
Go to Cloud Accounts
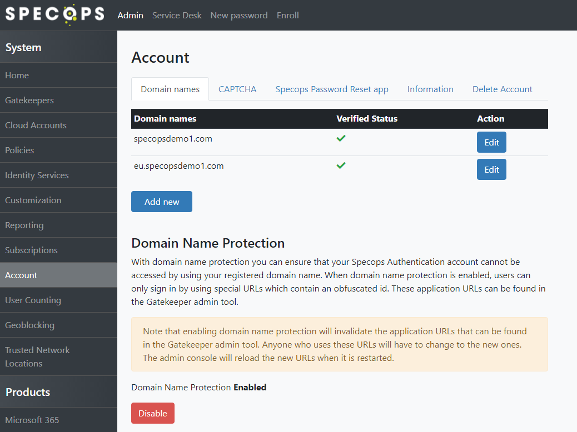point(58,125)
